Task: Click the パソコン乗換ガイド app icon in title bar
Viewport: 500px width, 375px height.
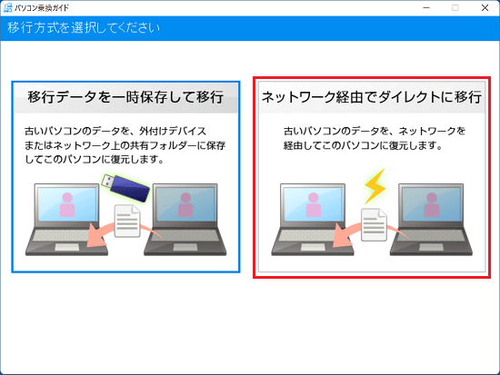Action: pyautogui.click(x=7, y=7)
